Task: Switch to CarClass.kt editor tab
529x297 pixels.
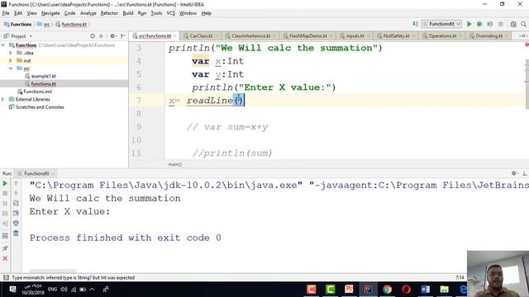Action: pos(201,35)
